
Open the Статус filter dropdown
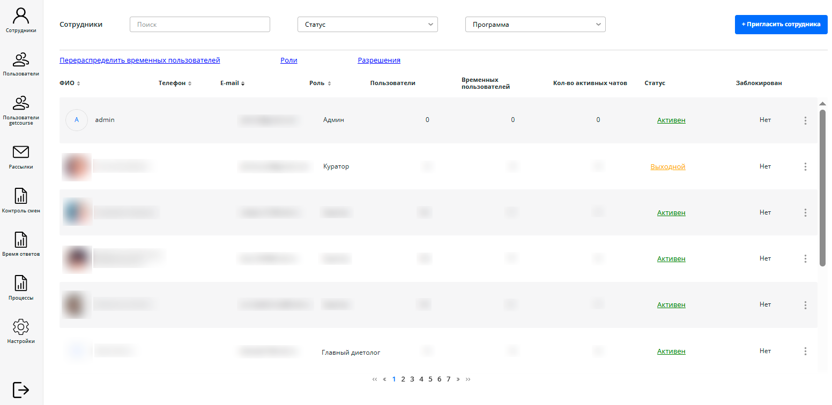[368, 25]
